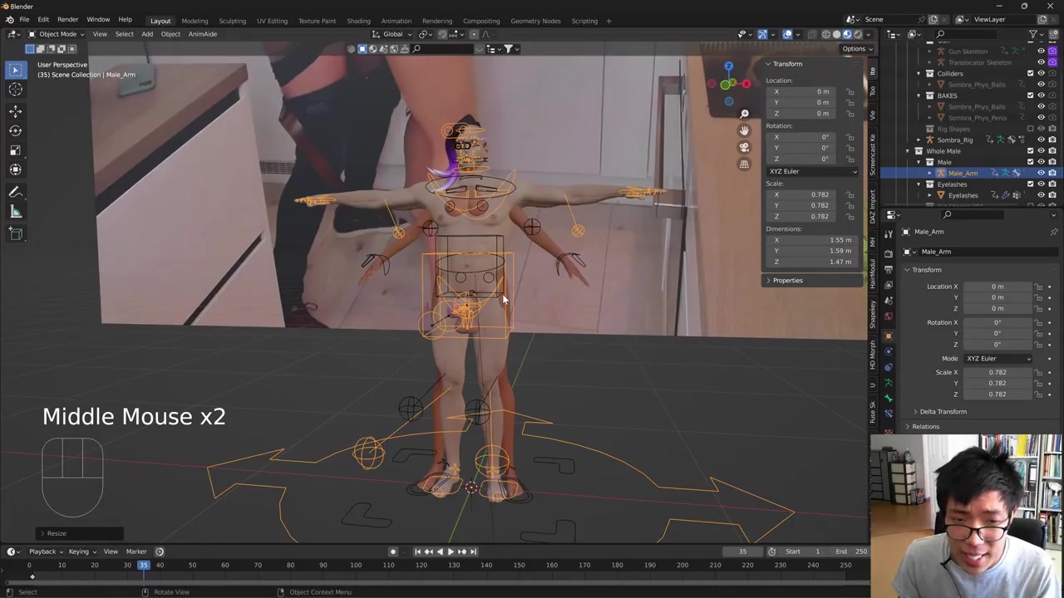Open the AnimAide menu
This screenshot has width=1064, height=598.
point(202,34)
